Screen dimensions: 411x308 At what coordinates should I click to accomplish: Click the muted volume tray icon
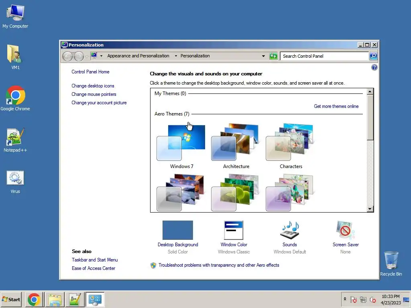point(372,299)
